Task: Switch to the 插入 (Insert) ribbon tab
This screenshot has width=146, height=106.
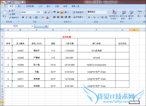Action: click(20, 6)
